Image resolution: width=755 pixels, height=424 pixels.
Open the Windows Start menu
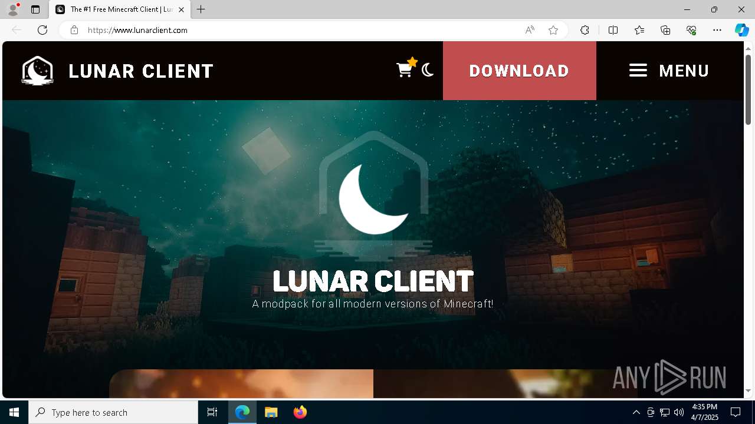pos(14,412)
